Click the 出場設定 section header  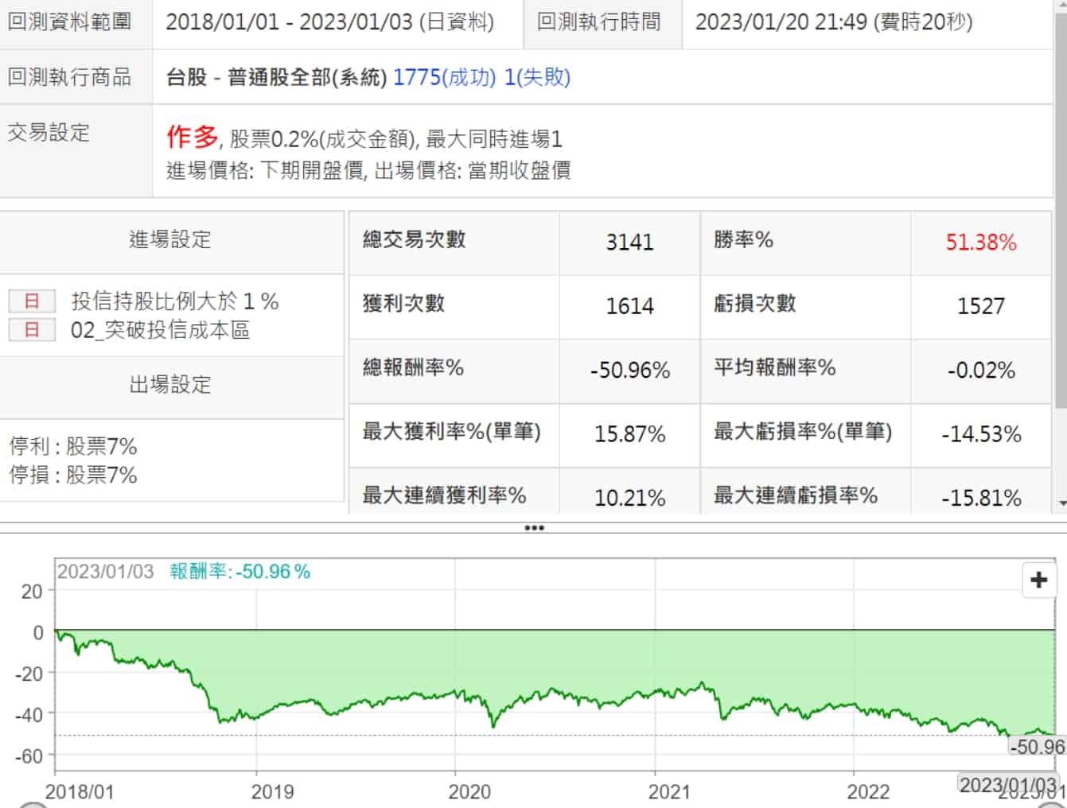click(170, 385)
